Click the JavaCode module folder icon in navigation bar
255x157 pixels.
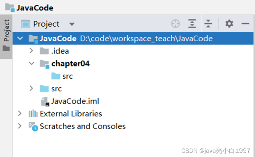[x=10, y=8]
